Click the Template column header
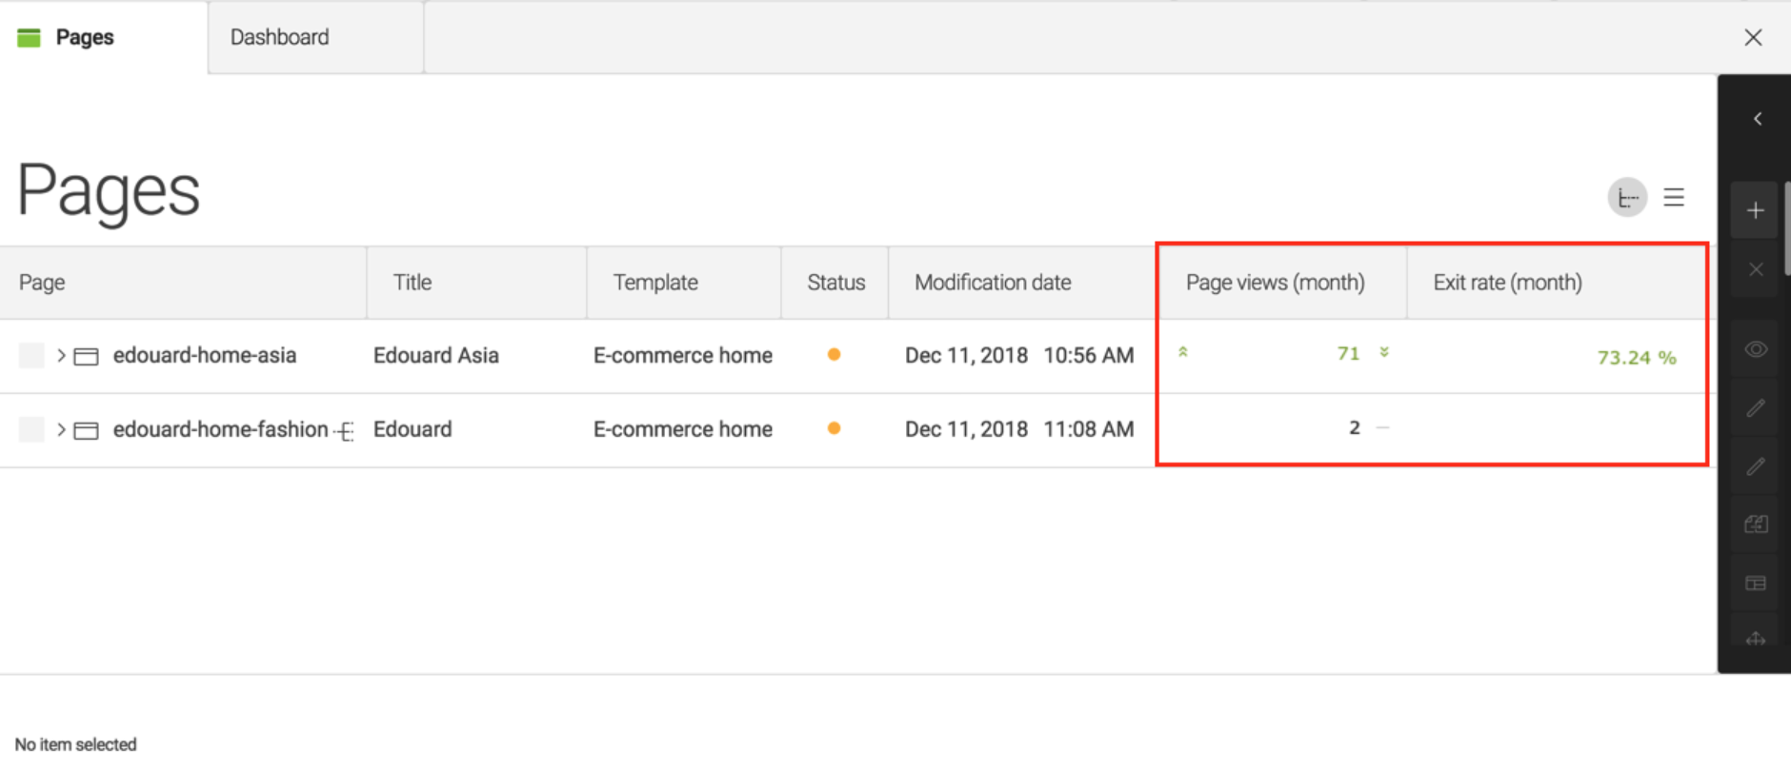 [684, 283]
